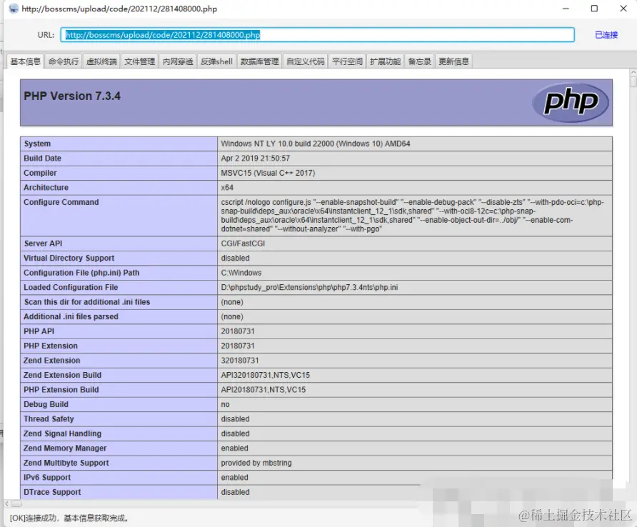Click the [OK]连接成功 status bar message
The width and height of the screenshot is (637, 527).
click(69, 518)
